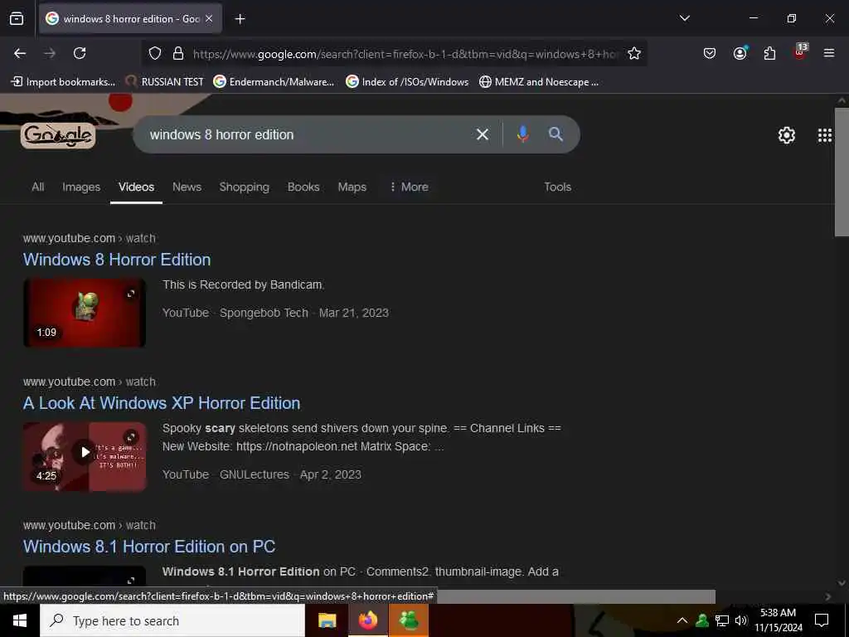Click the 1:09 video thumbnail

pos(85,313)
